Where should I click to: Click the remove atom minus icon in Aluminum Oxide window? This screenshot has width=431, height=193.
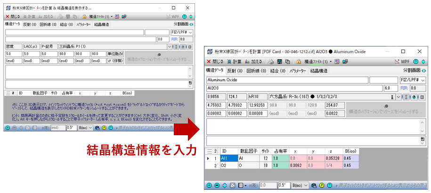click(x=217, y=185)
